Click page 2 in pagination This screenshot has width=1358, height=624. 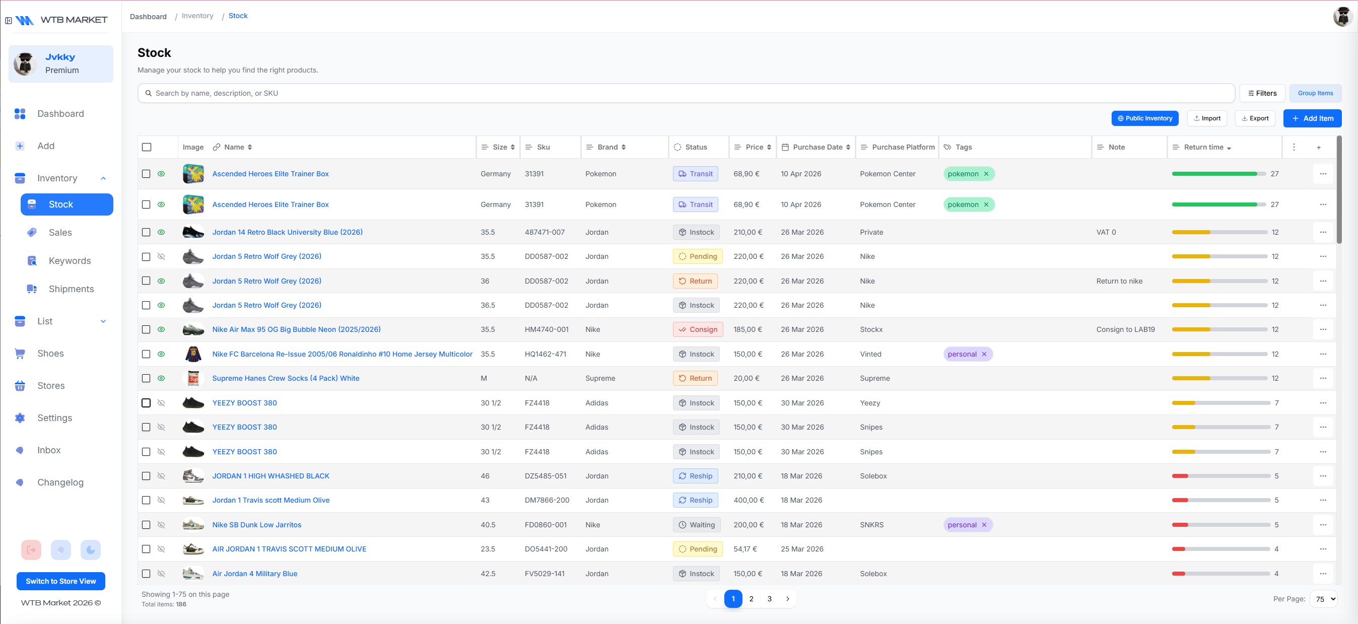tap(751, 599)
